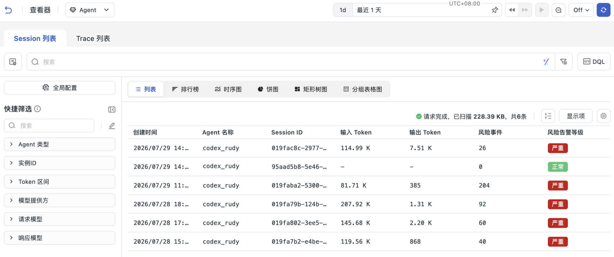Select the 饼图 view tab
Screen dimensions: 614x257
(x=268, y=89)
